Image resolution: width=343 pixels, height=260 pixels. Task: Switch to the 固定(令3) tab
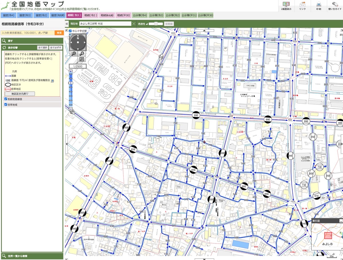[25, 15]
